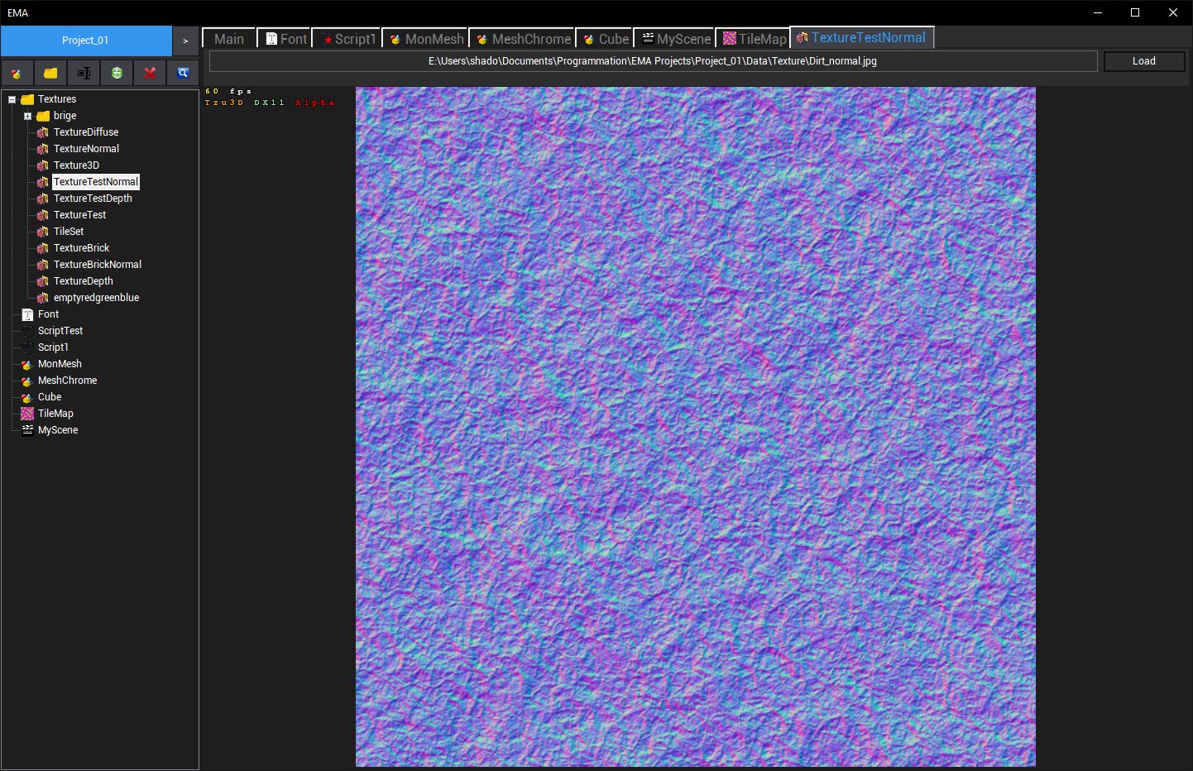
Task: Open the MeshChrome tab
Action: (522, 39)
